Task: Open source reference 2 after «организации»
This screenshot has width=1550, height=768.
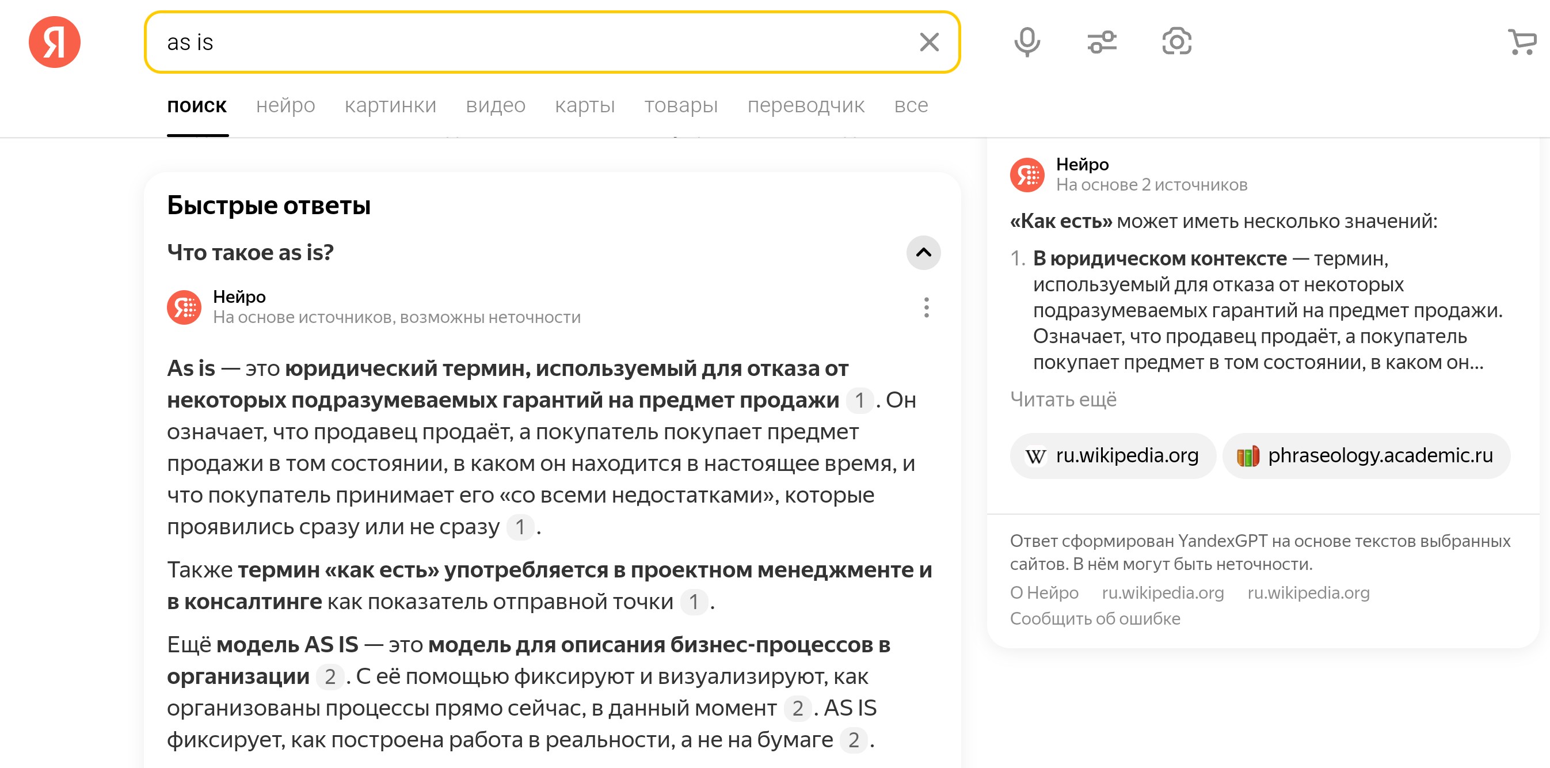Action: click(330, 677)
